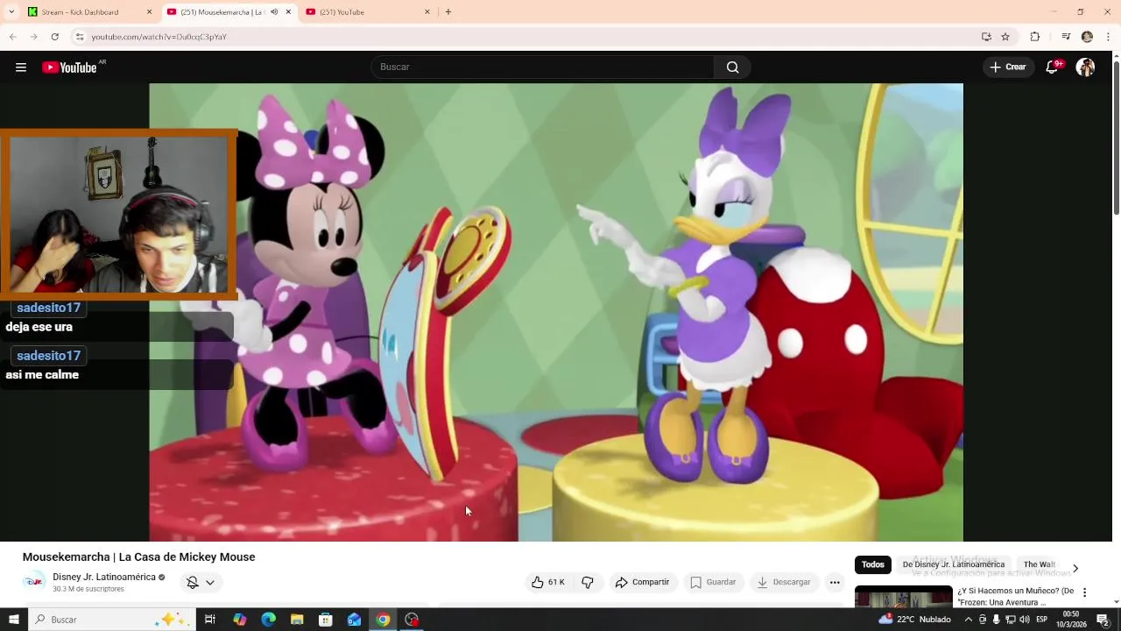This screenshot has width=1121, height=631.
Task: Open Chrome media control icon
Action: 1066,37
